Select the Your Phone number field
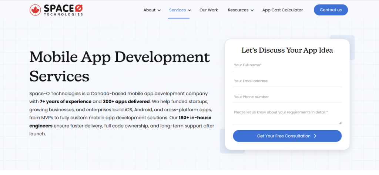The height and width of the screenshot is (175, 379). [287, 97]
